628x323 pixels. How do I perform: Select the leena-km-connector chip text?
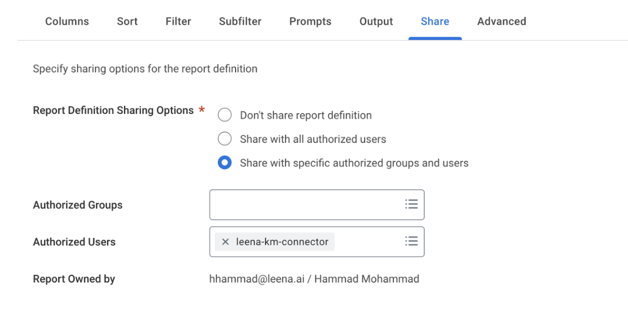coord(282,242)
